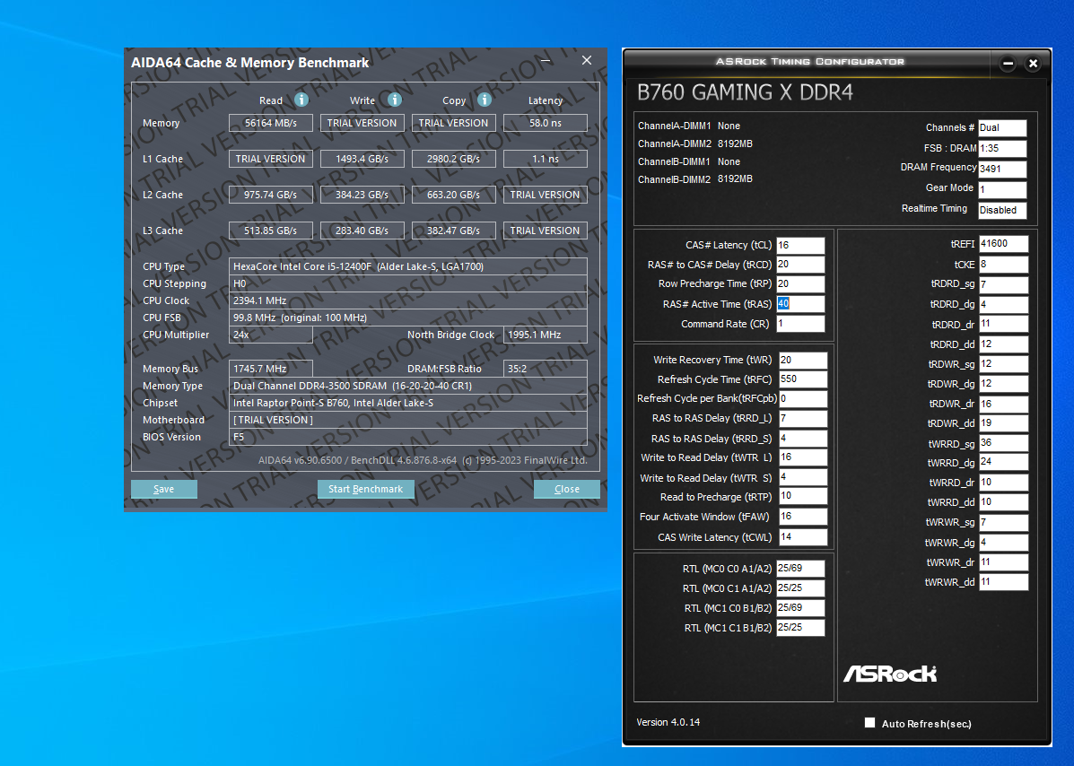Click the BIOS Version value F5
Viewport: 1074px width, 766px height.
(407, 437)
